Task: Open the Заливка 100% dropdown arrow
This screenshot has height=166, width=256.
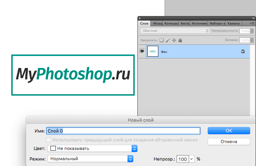Action: tap(252, 40)
